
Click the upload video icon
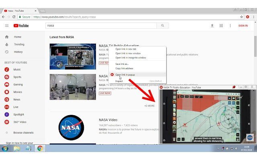pyautogui.click(x=212, y=26)
